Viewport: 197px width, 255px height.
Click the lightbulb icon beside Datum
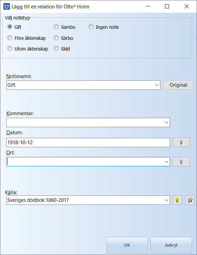pyautogui.click(x=181, y=143)
